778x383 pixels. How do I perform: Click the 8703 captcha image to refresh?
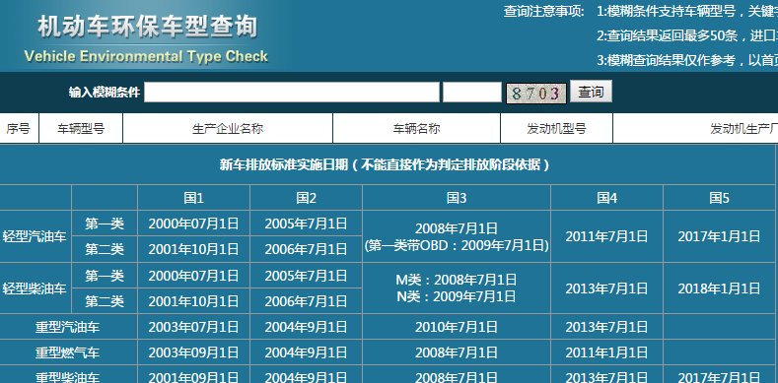click(x=535, y=94)
